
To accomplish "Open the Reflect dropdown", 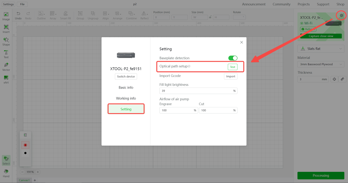I will pos(144,15).
